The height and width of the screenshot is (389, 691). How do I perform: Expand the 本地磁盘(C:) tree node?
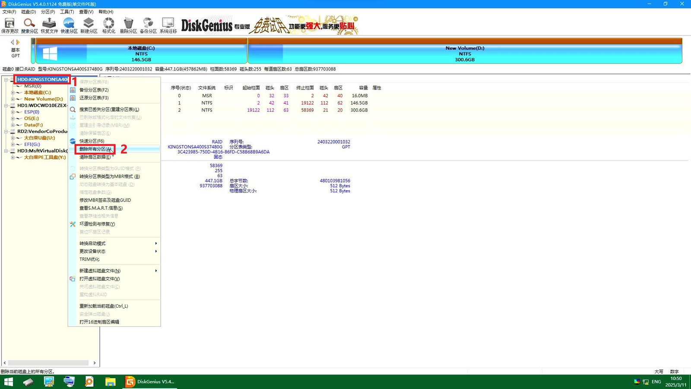[x=13, y=92]
